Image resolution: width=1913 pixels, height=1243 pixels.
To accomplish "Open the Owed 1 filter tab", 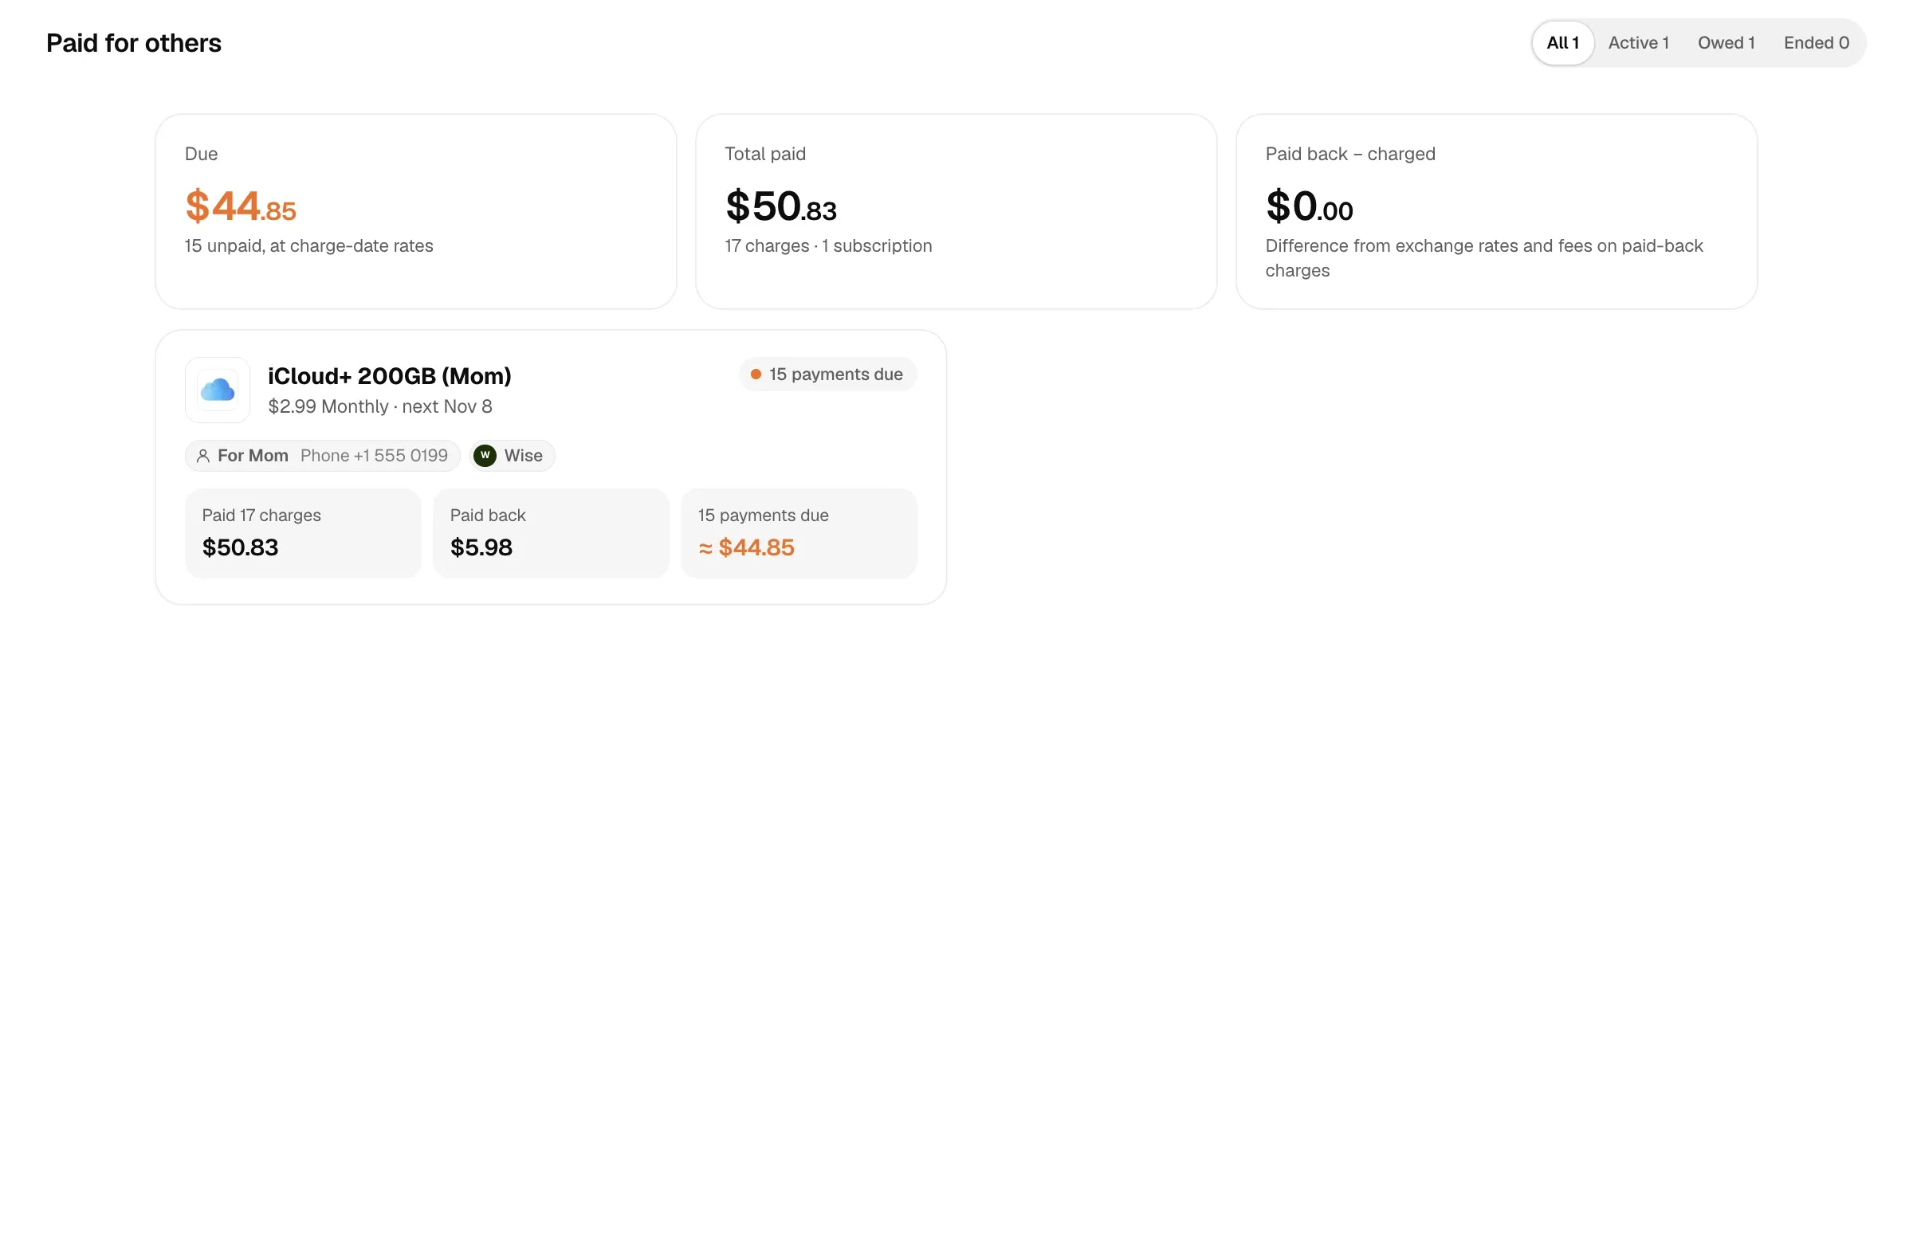I will point(1726,42).
